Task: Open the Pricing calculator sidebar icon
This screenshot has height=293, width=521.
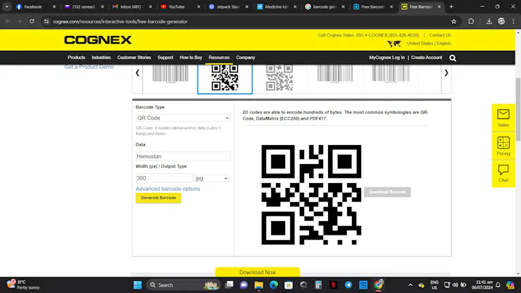Action: click(x=503, y=146)
